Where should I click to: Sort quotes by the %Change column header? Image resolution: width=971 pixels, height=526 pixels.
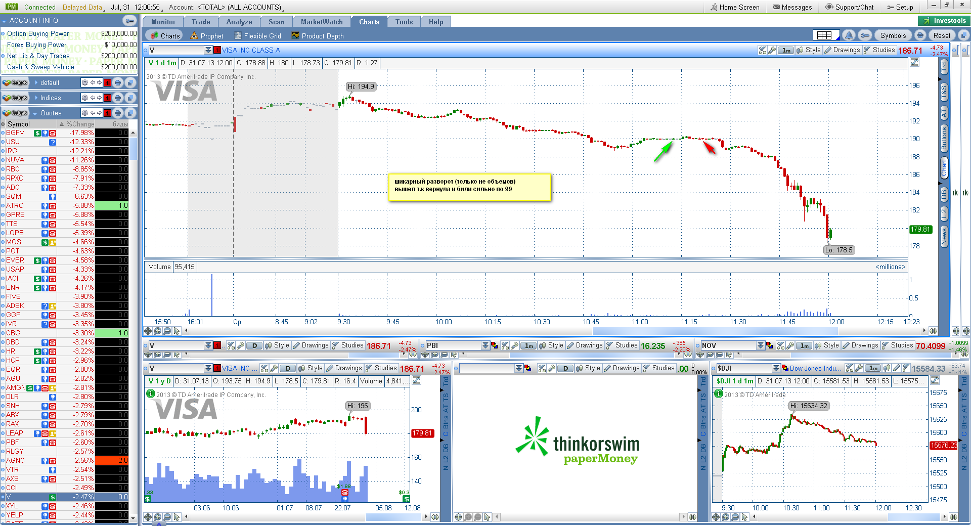coord(77,124)
